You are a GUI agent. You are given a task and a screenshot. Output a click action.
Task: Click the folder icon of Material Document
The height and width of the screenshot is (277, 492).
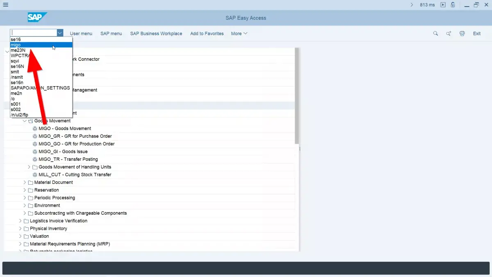(x=31, y=183)
